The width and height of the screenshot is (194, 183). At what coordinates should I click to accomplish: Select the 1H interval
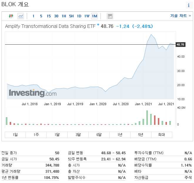(x=64, y=16)
